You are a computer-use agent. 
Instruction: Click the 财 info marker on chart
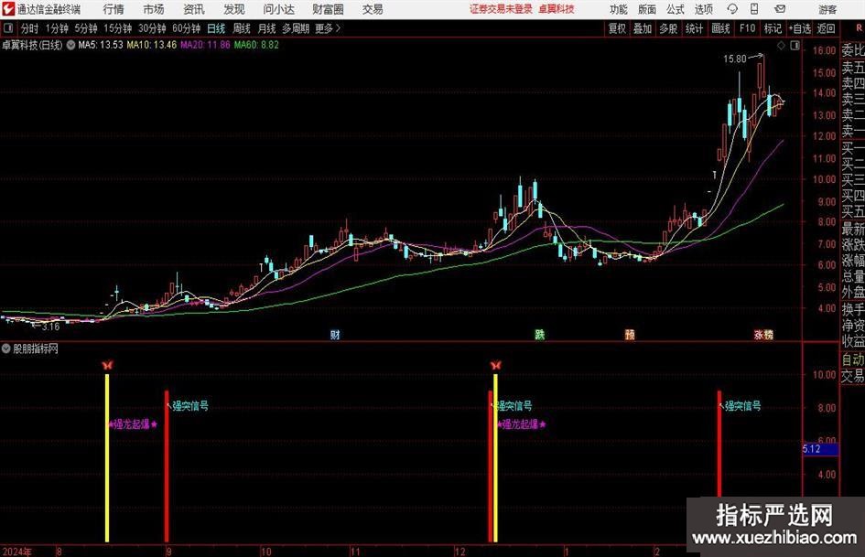(335, 334)
